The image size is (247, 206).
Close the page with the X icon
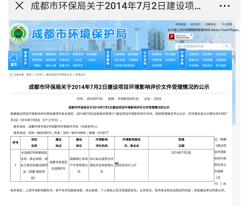click(x=20, y=6)
